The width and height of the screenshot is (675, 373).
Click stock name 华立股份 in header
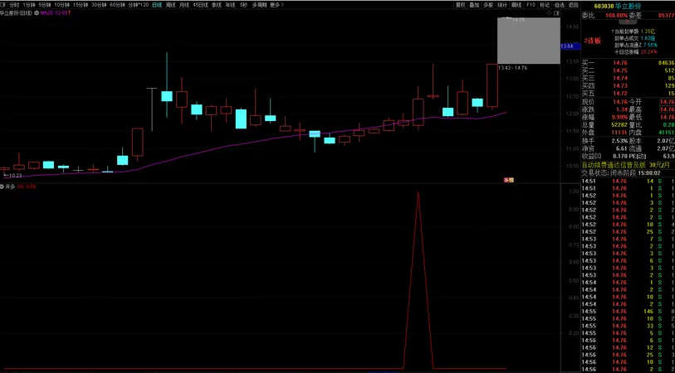tap(628, 6)
